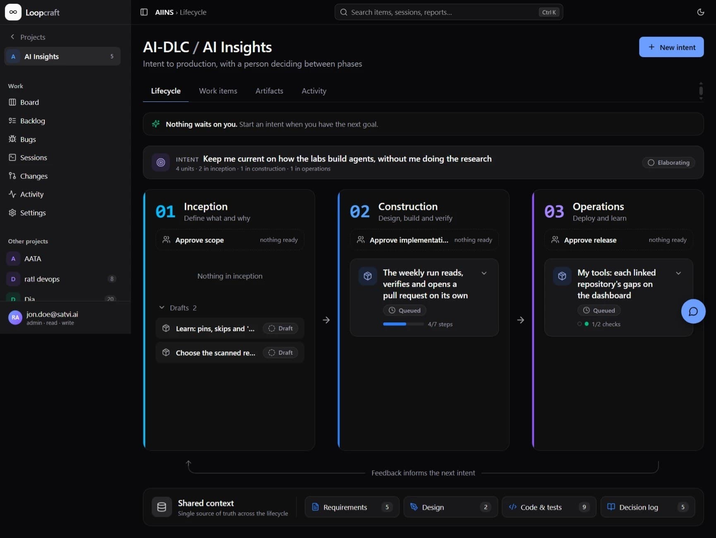The width and height of the screenshot is (716, 538).
Task: Click the sparkle icon in notice banner
Action: [x=156, y=124]
